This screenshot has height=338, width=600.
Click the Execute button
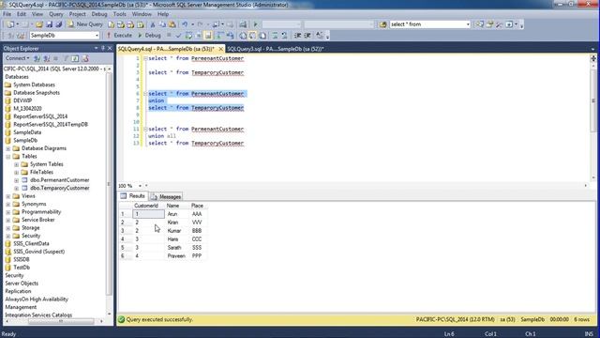pos(119,36)
